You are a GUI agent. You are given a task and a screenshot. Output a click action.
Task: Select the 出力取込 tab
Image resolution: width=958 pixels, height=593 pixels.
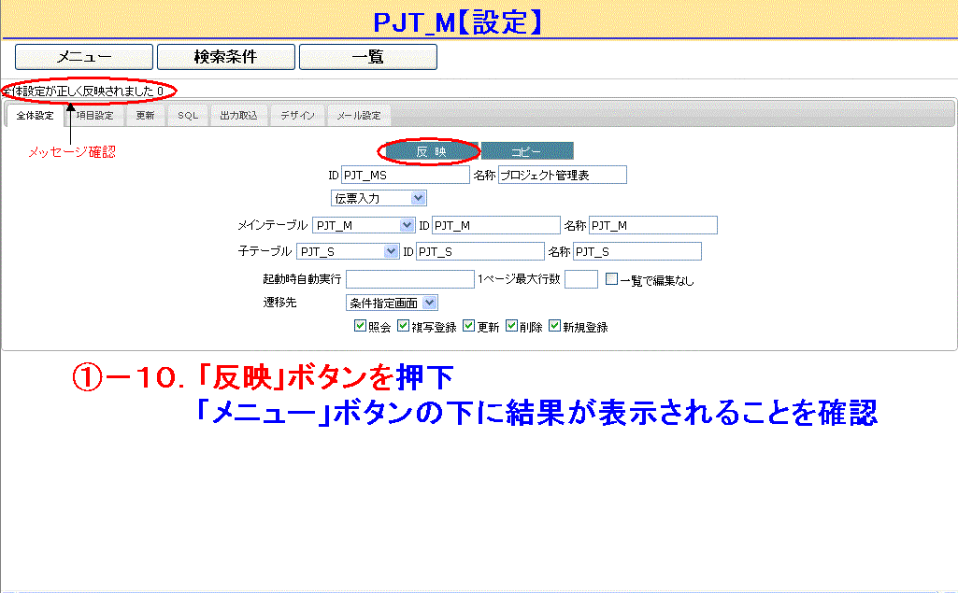click(x=238, y=116)
